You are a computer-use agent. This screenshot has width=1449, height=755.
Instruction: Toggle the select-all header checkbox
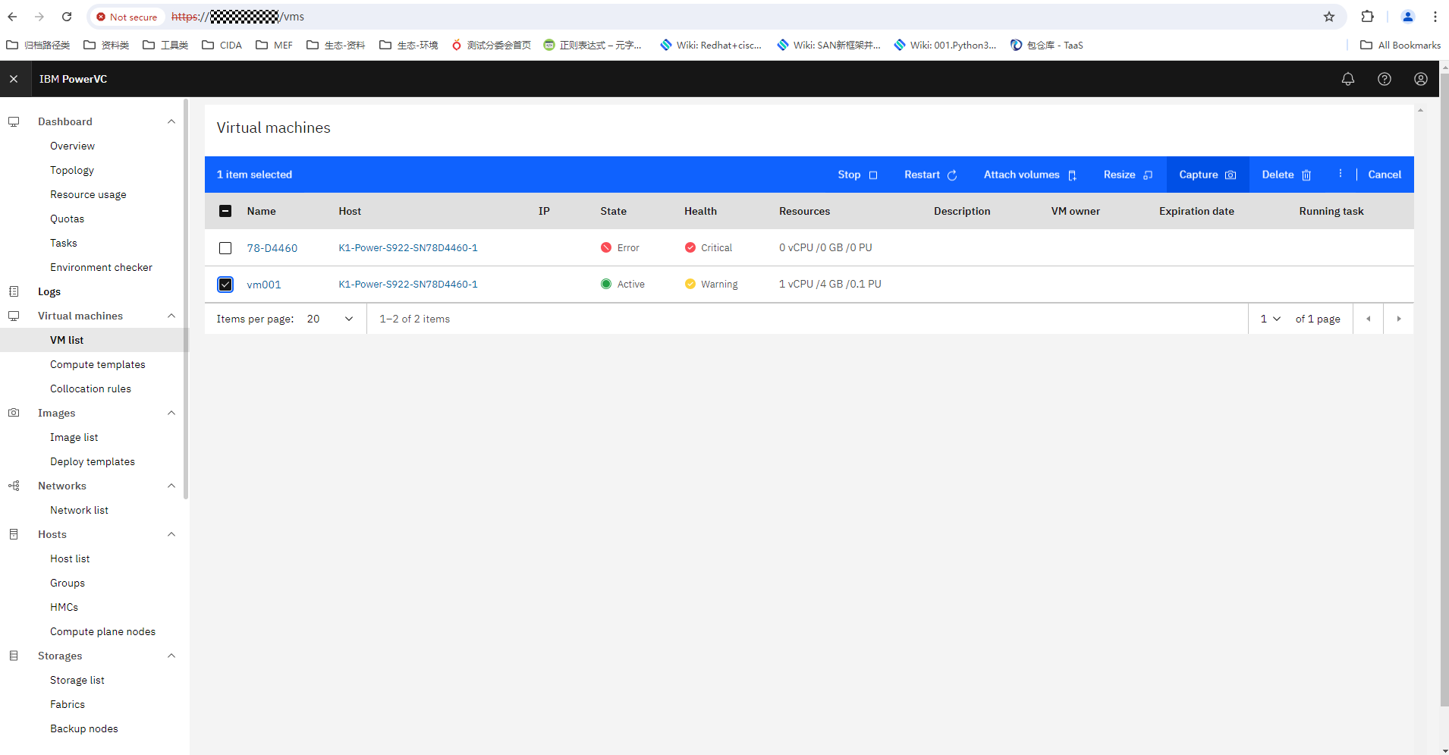[225, 211]
